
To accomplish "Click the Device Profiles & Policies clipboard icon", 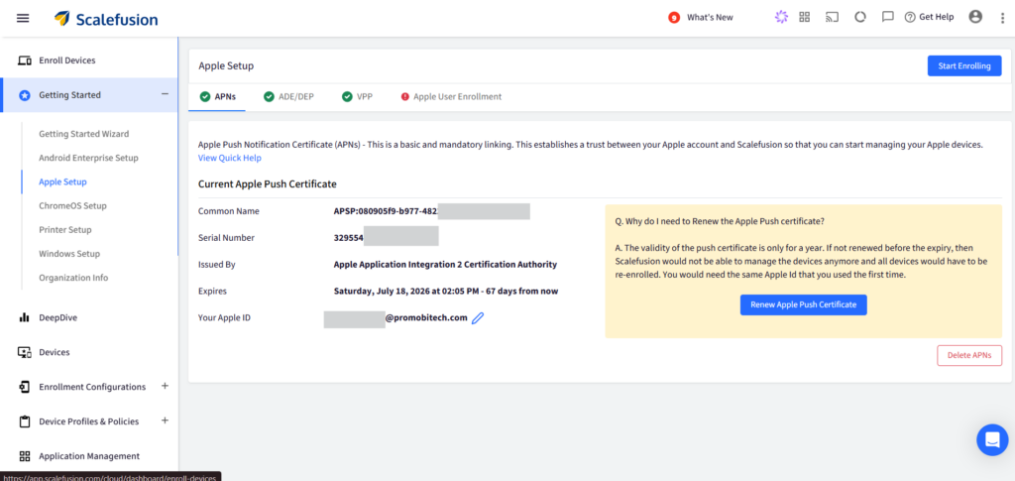I will [25, 421].
